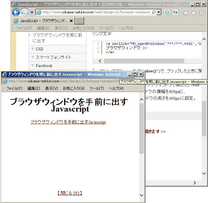Image resolution: width=208 pixels, height=203 pixels.
Task: Go to Home via the house icon
Action: point(186,13)
